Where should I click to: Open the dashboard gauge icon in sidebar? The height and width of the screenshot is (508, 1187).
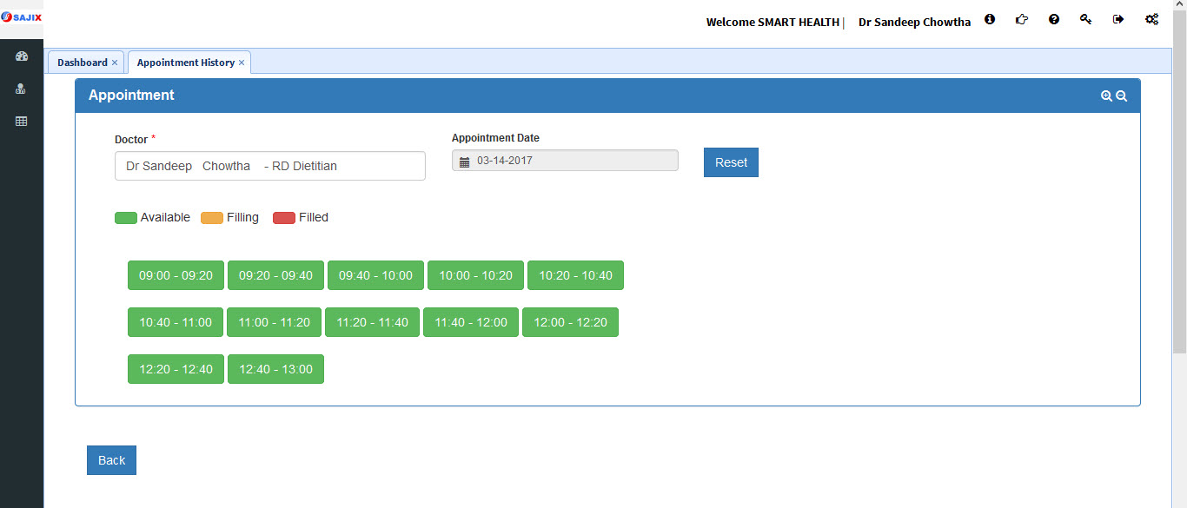click(x=22, y=56)
